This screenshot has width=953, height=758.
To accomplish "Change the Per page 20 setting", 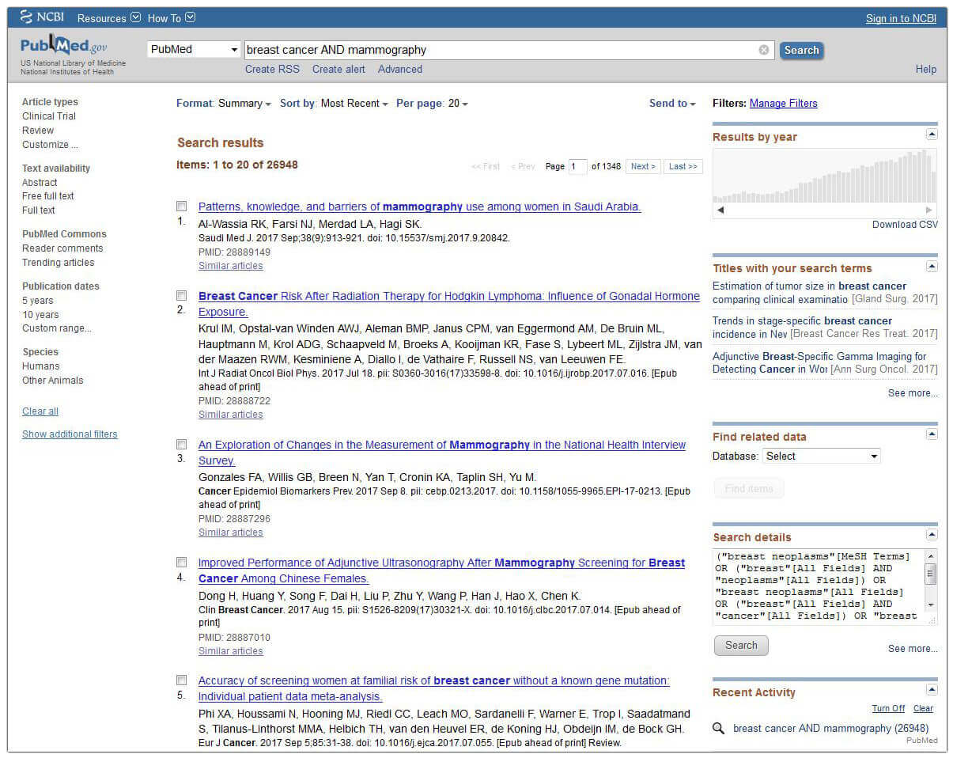I will (432, 104).
